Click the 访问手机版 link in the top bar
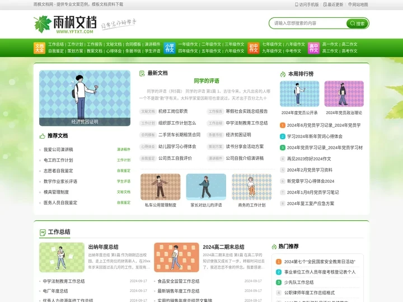The image size is (403, 302). 307,4
